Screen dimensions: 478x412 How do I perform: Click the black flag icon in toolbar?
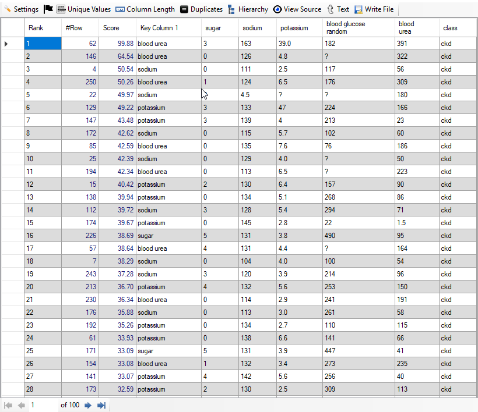(x=48, y=9)
